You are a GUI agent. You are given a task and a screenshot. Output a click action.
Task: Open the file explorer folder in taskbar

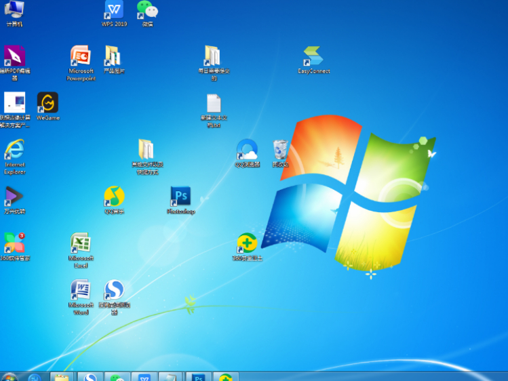(62, 377)
